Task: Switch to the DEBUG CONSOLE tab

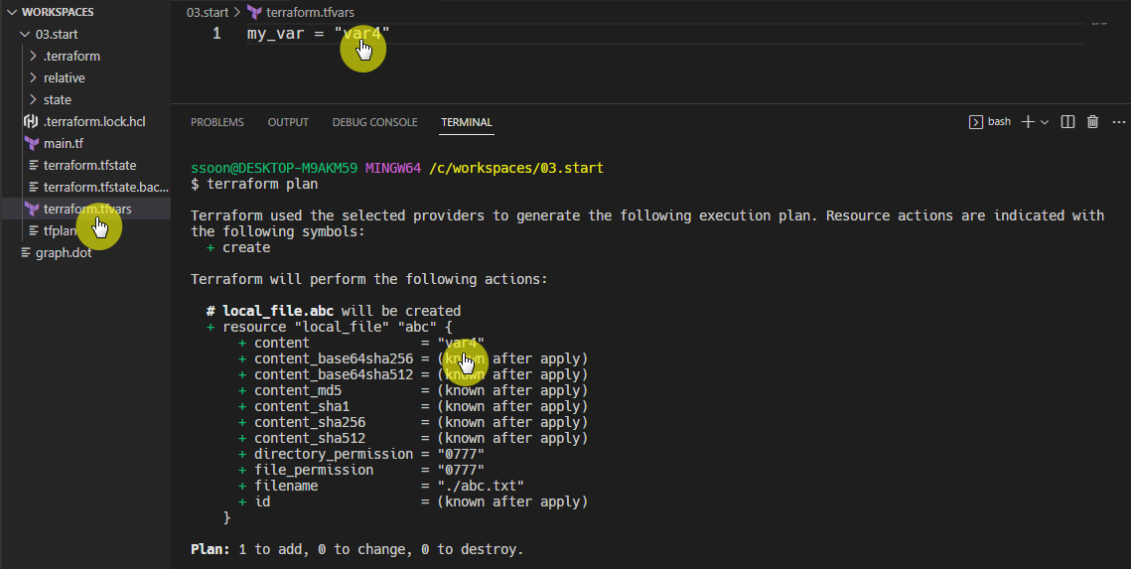Action: pos(374,122)
